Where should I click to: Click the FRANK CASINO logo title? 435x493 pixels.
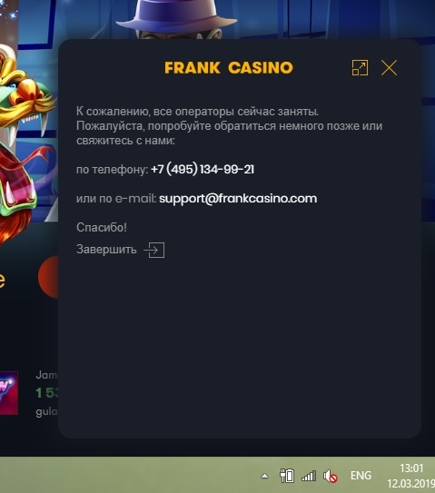point(229,68)
